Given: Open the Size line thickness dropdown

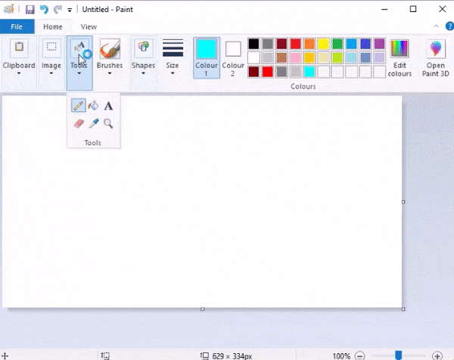Looking at the screenshot, I should (173, 58).
